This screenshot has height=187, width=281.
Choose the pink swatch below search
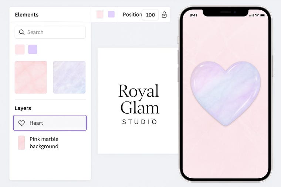coord(20,49)
